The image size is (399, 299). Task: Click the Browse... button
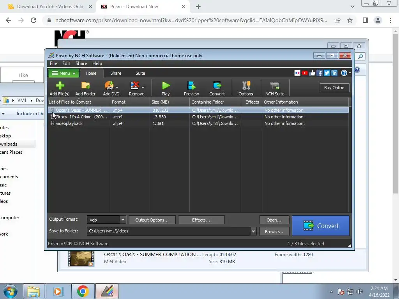(x=274, y=232)
